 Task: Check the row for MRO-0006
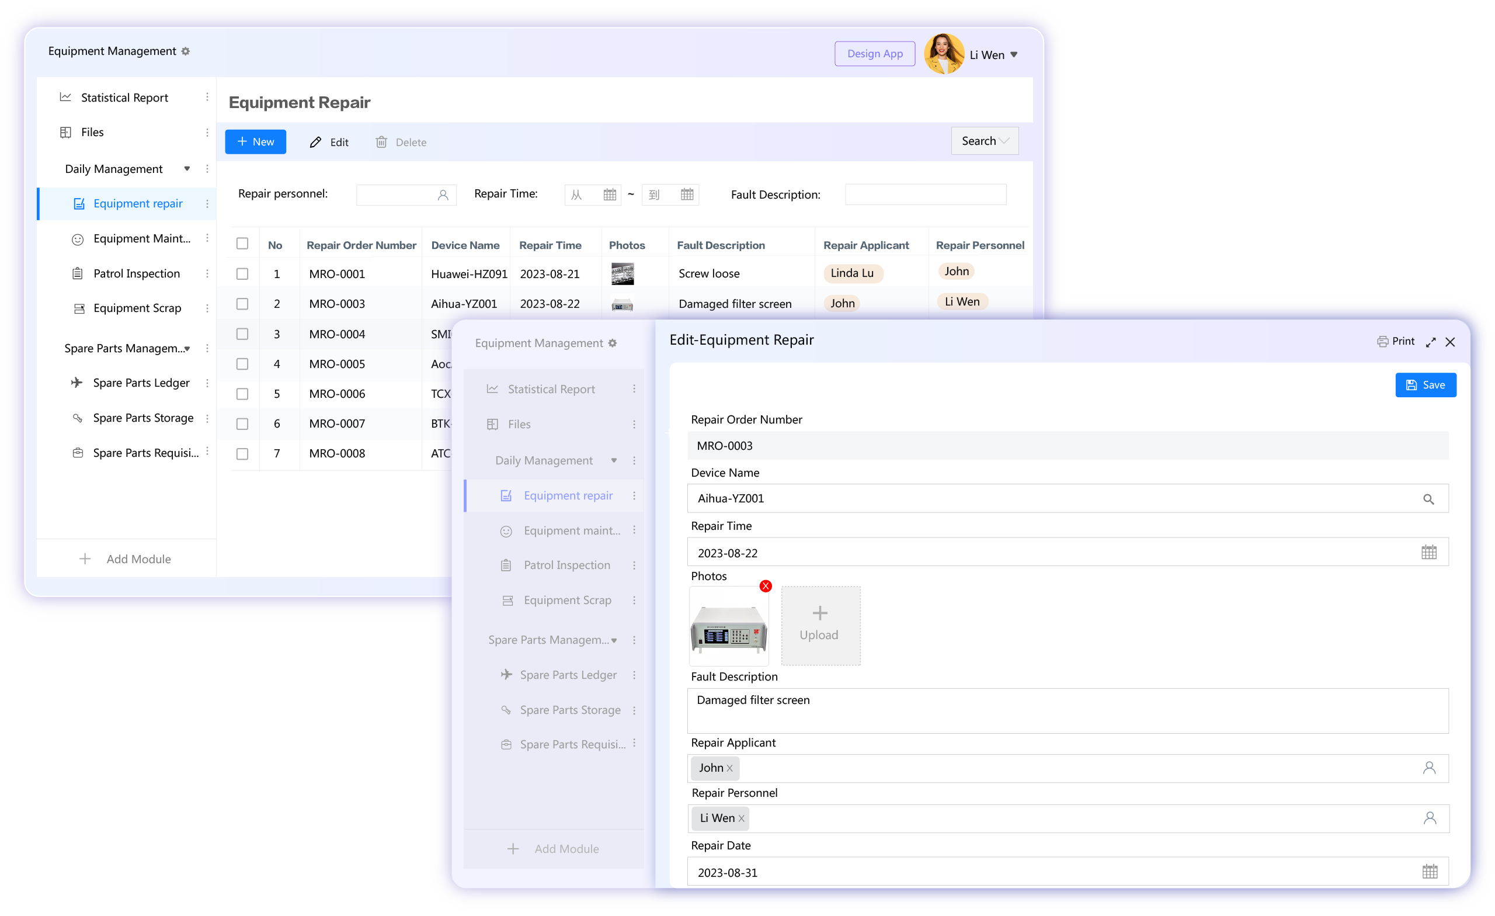(x=242, y=394)
